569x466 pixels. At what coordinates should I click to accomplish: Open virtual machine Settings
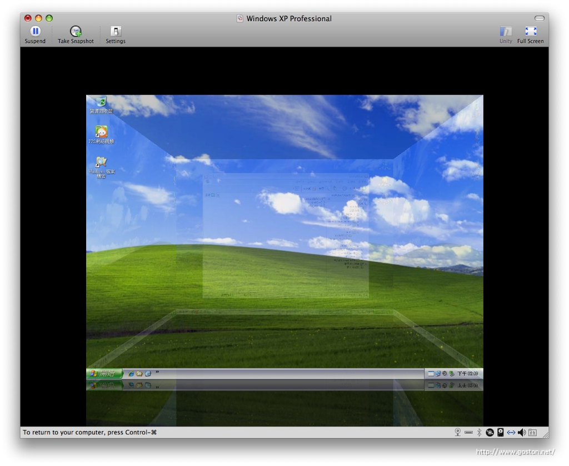[116, 35]
